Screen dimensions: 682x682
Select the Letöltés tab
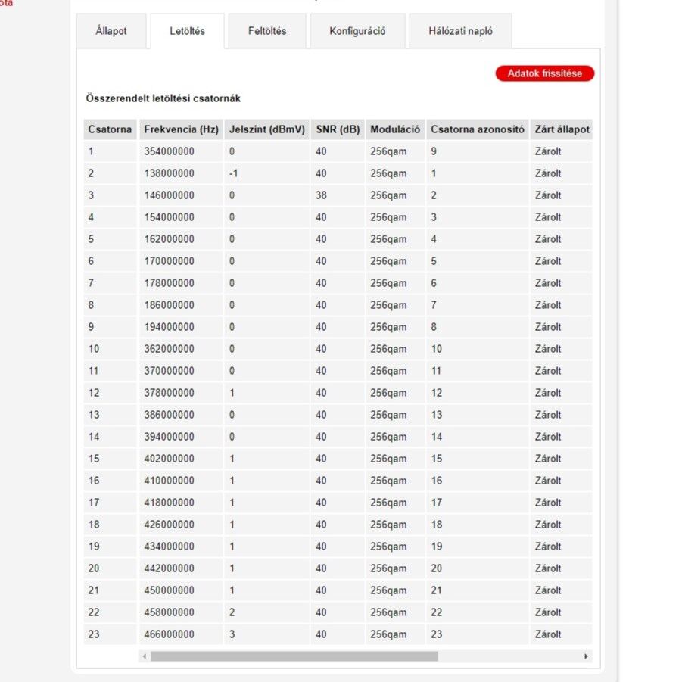coord(188,31)
